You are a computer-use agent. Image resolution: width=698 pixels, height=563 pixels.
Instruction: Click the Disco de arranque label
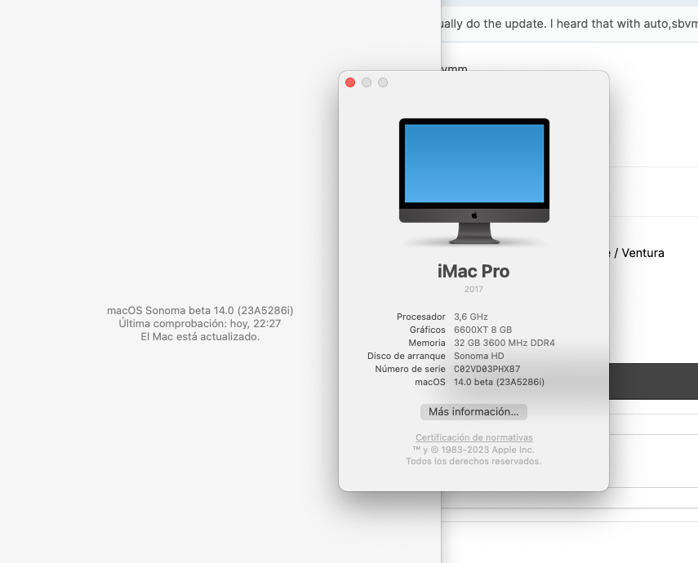click(x=406, y=356)
